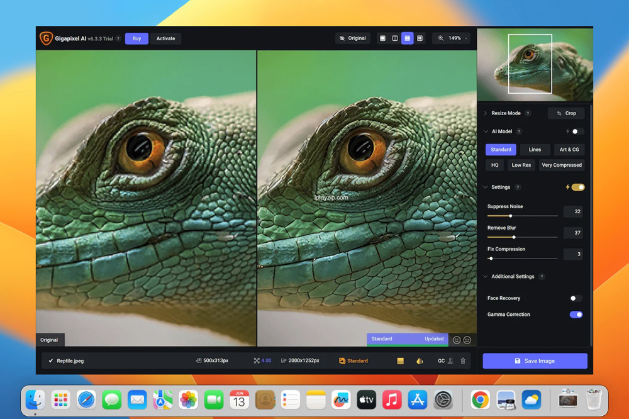This screenshot has height=419, width=629.
Task: Click the face recovery person icon in file row
Action: [x=451, y=361]
